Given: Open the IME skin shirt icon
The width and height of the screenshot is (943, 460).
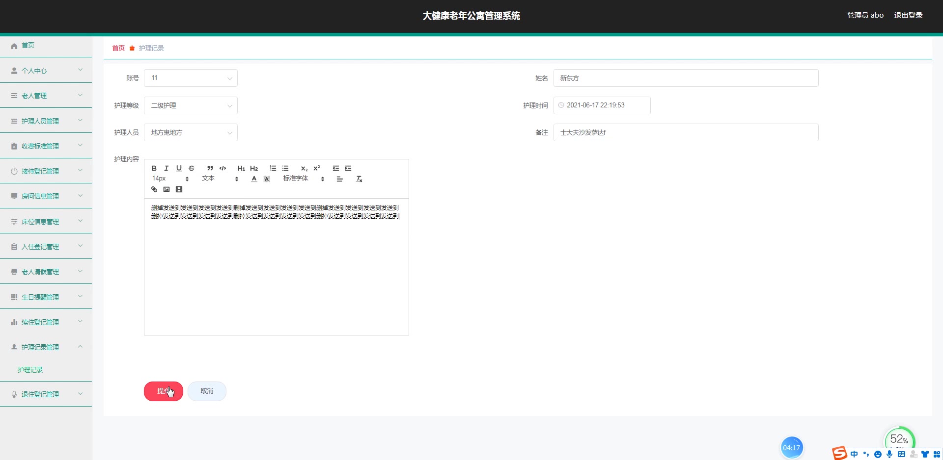Looking at the screenshot, I should [925, 454].
